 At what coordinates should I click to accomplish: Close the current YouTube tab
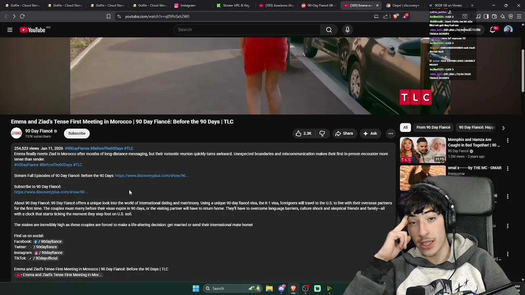[377, 5]
